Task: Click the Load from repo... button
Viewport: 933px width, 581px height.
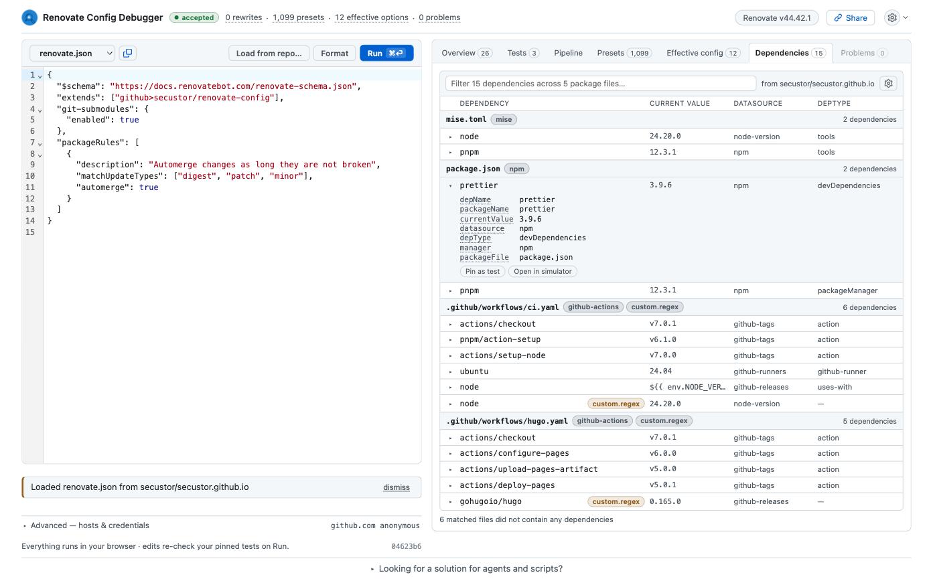Action: coord(269,53)
